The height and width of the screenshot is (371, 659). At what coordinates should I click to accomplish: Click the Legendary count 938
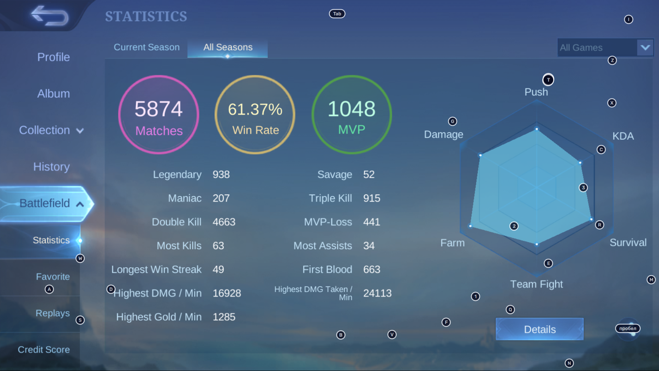221,175
